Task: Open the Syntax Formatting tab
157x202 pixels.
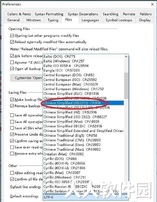Action: [49, 14]
